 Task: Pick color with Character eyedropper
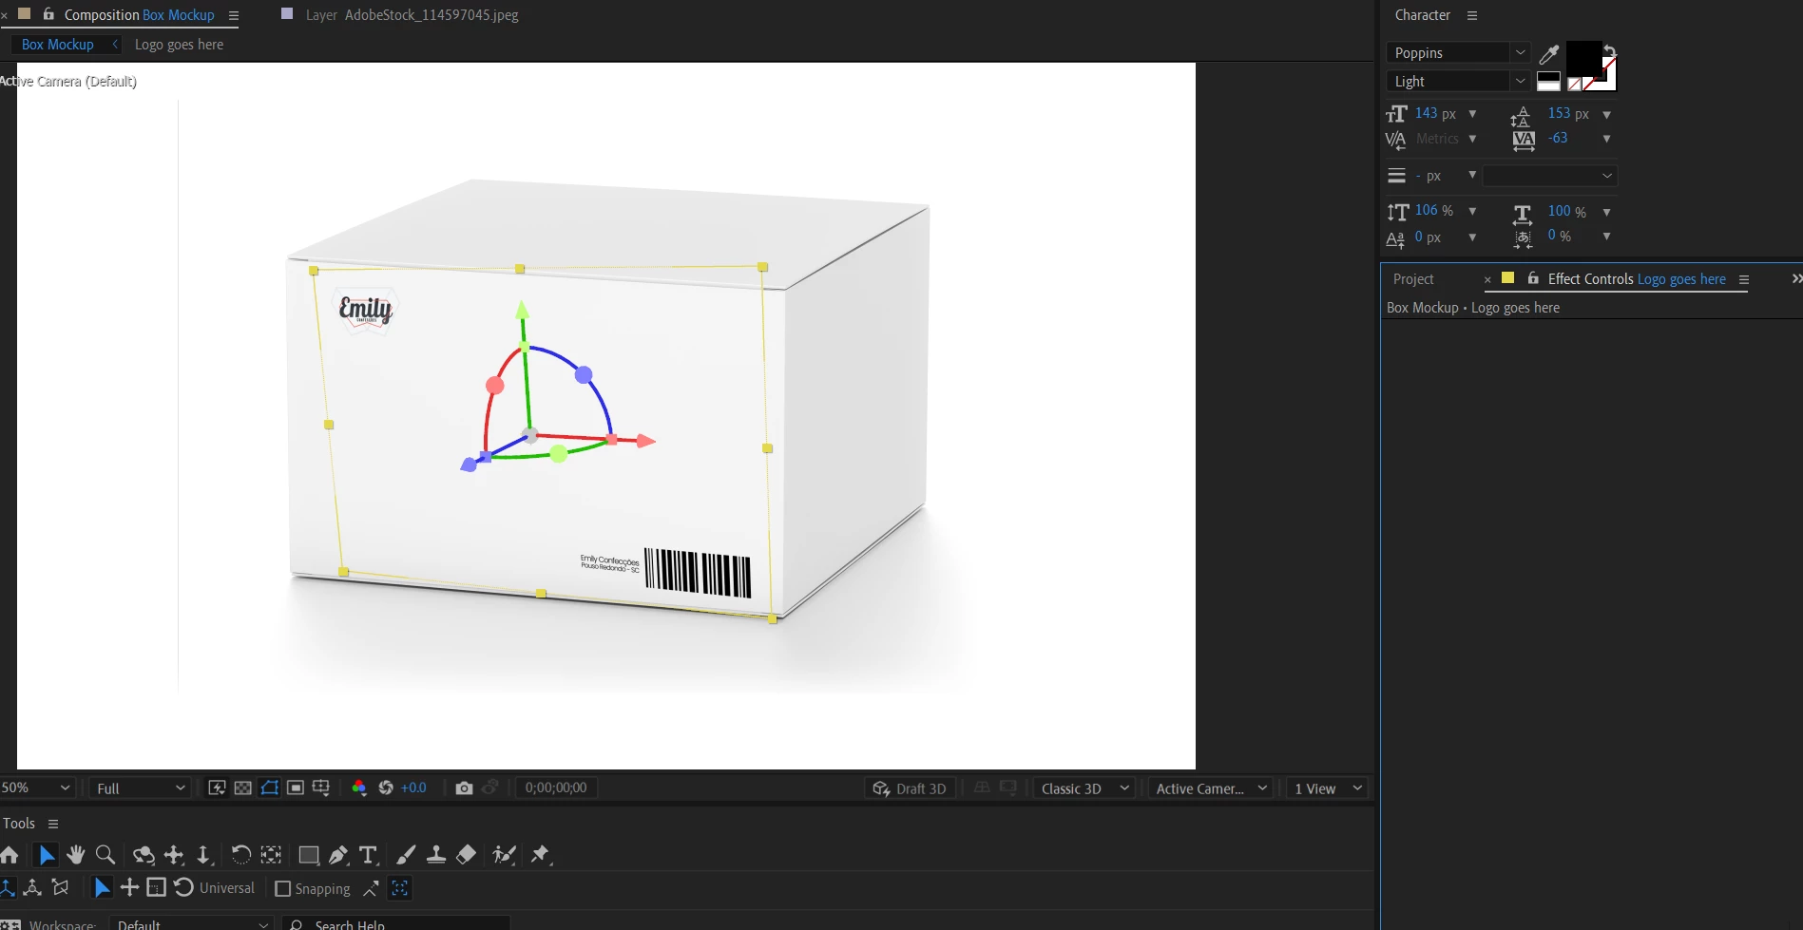click(x=1548, y=54)
